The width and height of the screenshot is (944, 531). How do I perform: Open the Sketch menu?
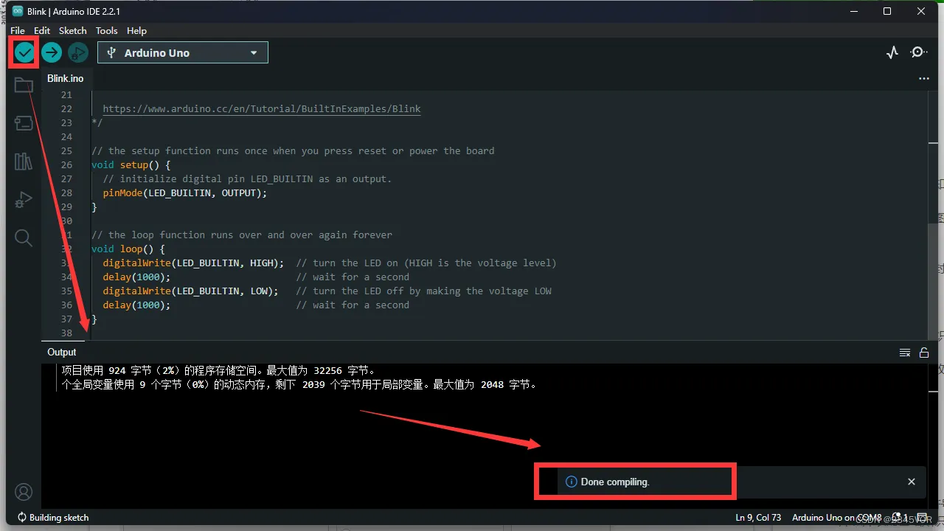[x=73, y=30]
